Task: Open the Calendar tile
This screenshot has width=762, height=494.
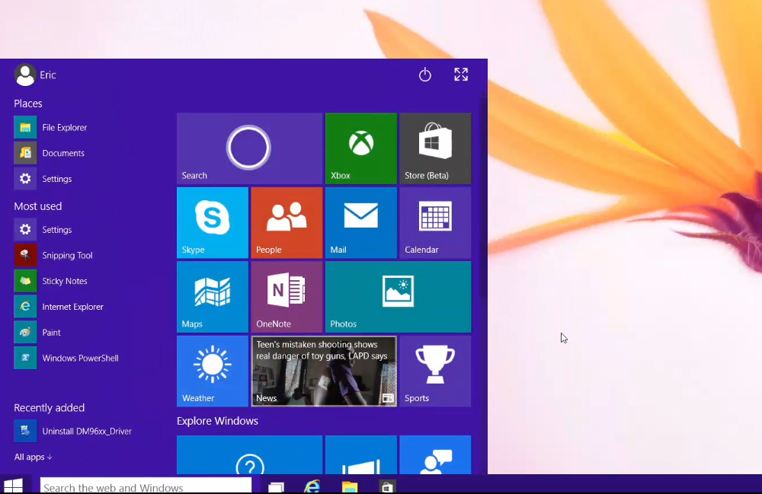Action: 435,223
